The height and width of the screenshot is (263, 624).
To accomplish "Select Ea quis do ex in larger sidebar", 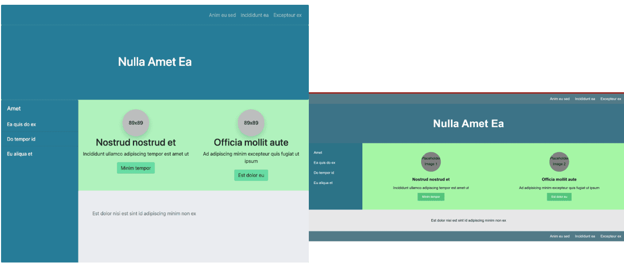I will tap(22, 124).
